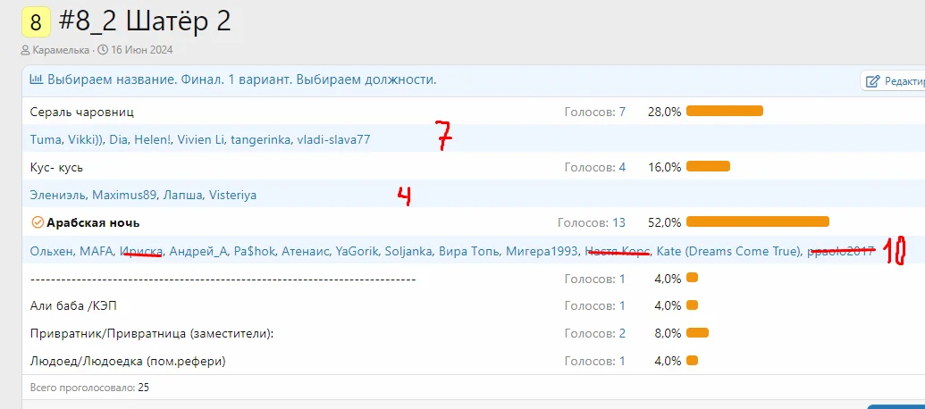Click the yellow 8 prefix badge
This screenshot has width=925, height=409.
point(36,22)
